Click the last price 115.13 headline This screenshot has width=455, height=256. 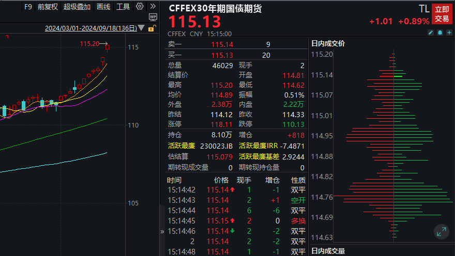pos(194,22)
